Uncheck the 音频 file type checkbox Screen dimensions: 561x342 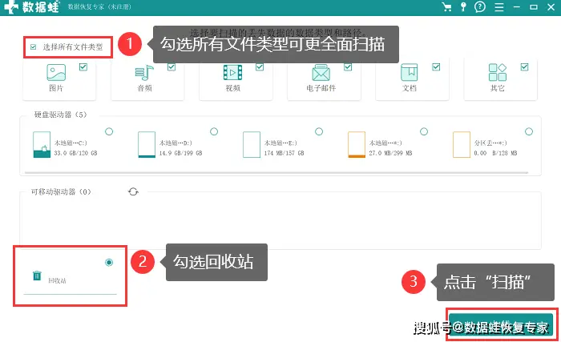click(172, 67)
